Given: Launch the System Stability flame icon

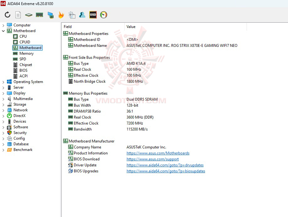Looking at the screenshot, I should coord(61,15).
